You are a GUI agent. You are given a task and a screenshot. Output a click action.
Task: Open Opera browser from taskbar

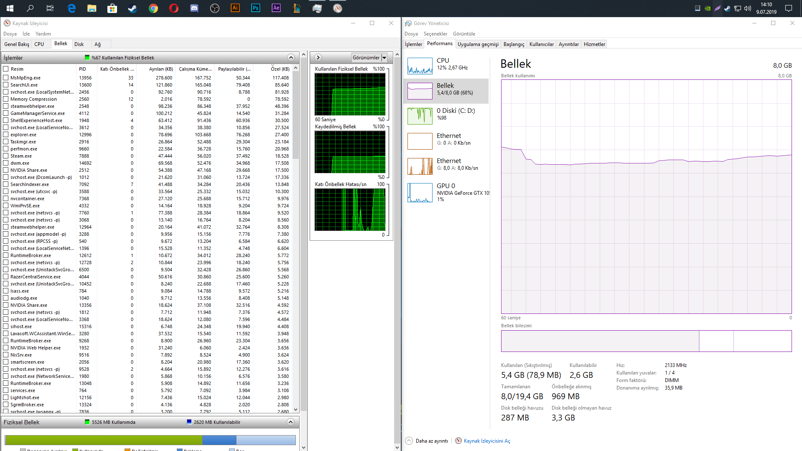[x=174, y=8]
